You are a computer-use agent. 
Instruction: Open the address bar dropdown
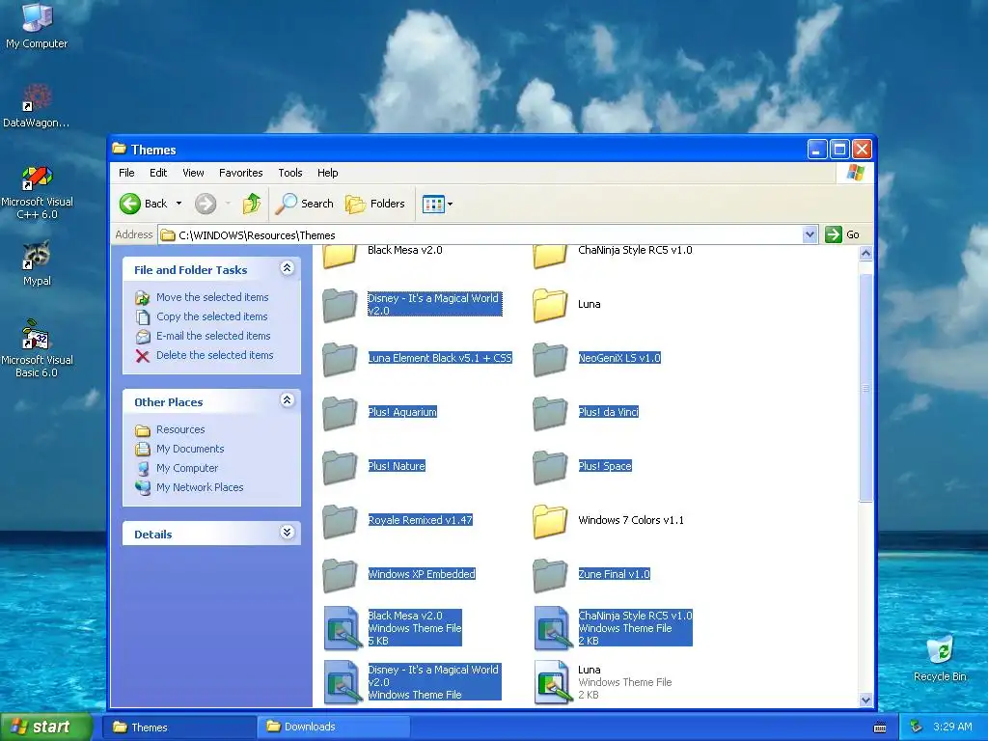[810, 235]
